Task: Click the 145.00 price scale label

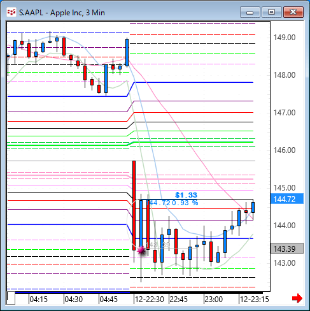Action: pos(285,188)
